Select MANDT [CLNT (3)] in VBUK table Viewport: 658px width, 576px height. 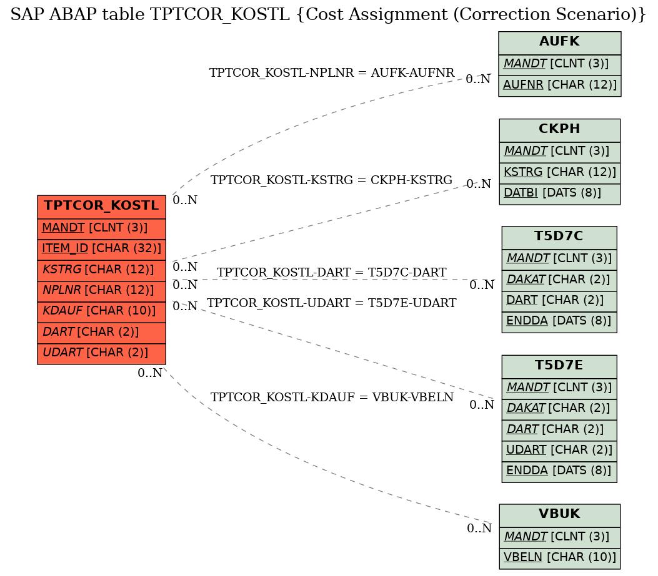coord(559,537)
